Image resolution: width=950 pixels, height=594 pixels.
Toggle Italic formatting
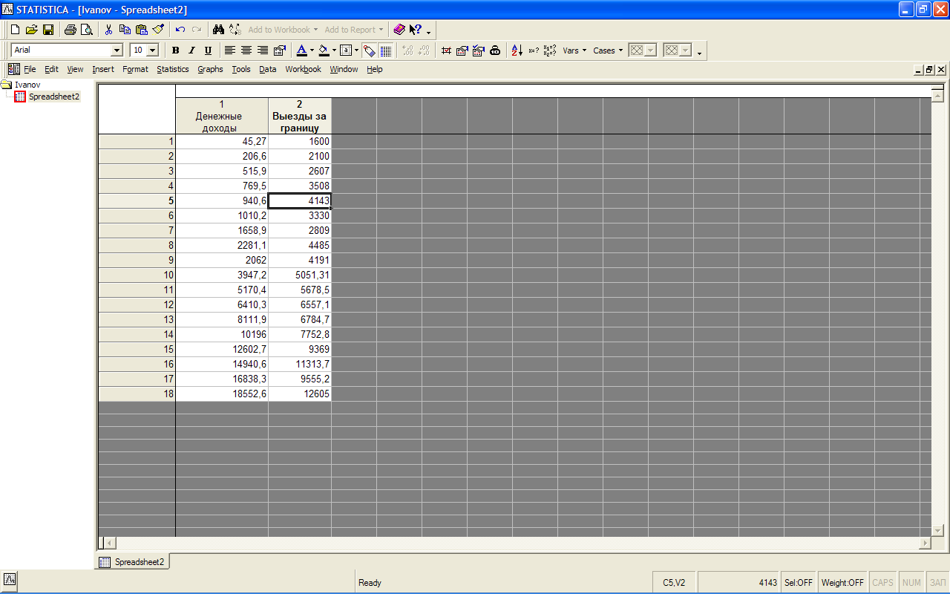tap(191, 50)
